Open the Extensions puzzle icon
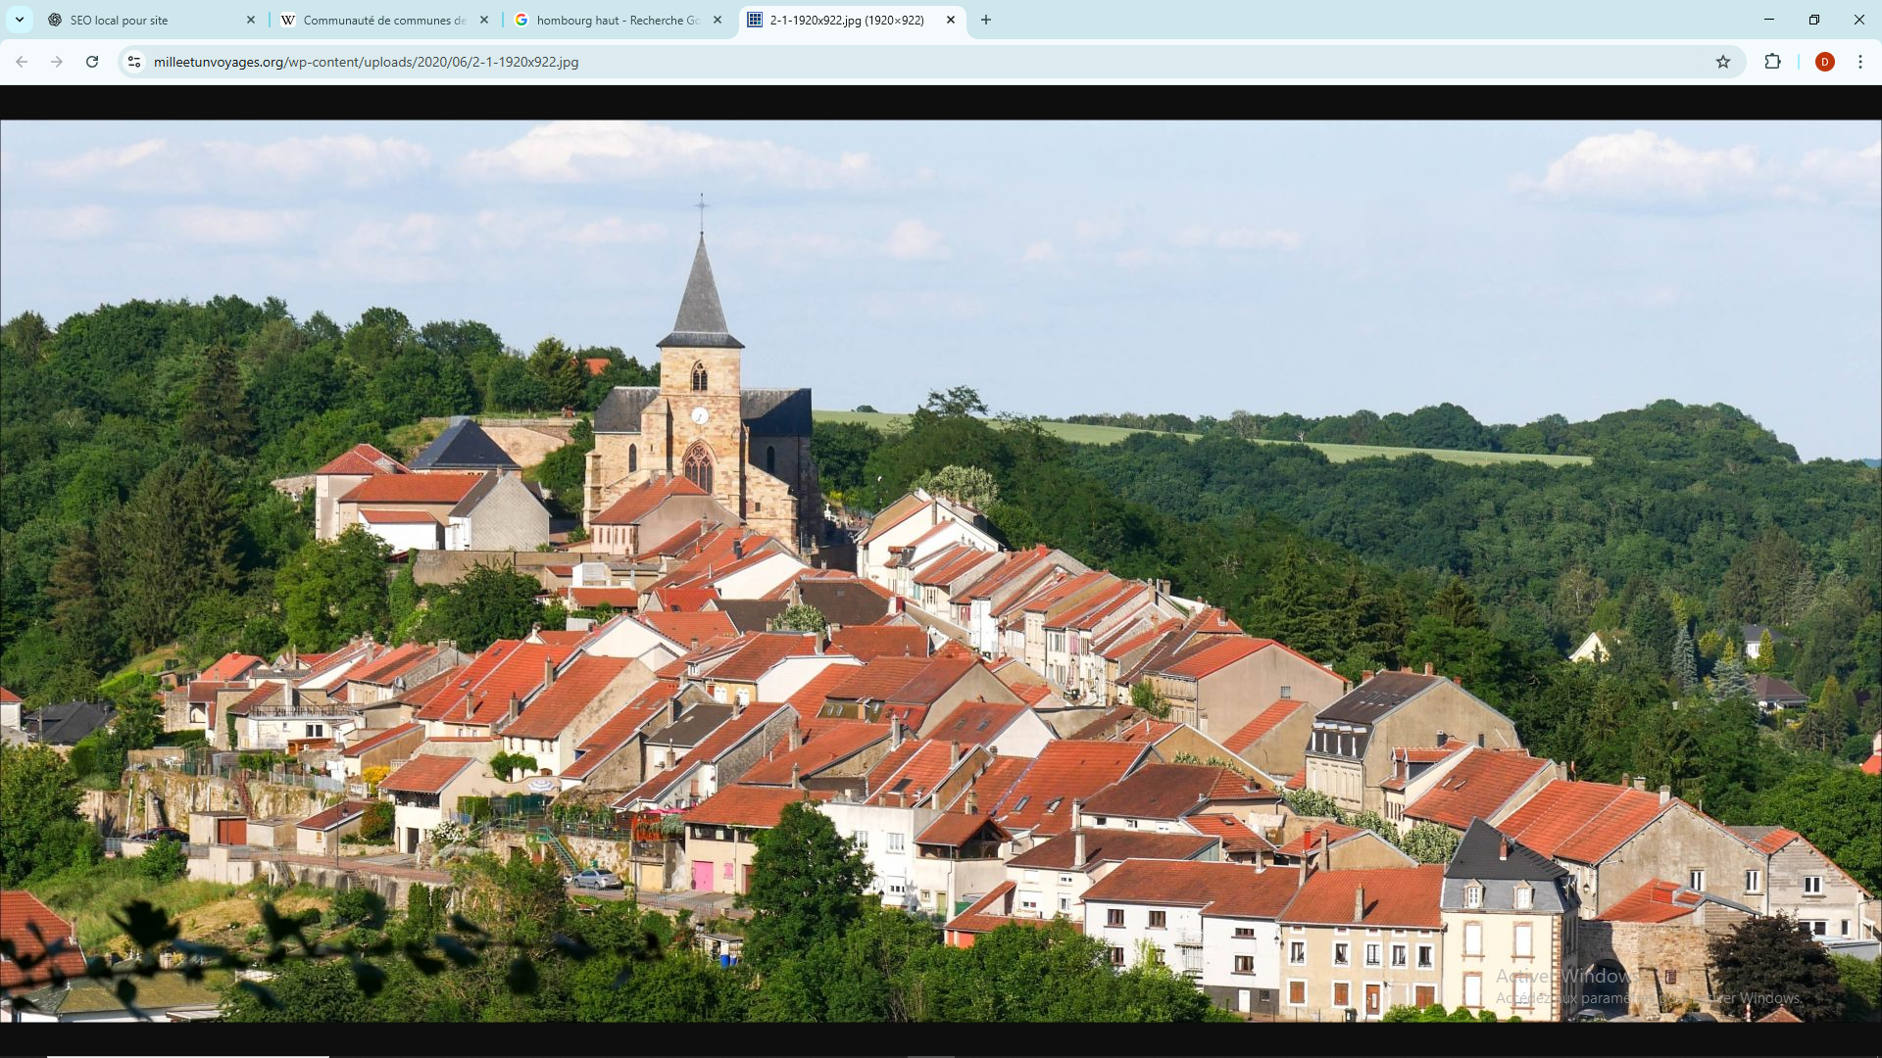The height and width of the screenshot is (1058, 1882). click(x=1772, y=62)
